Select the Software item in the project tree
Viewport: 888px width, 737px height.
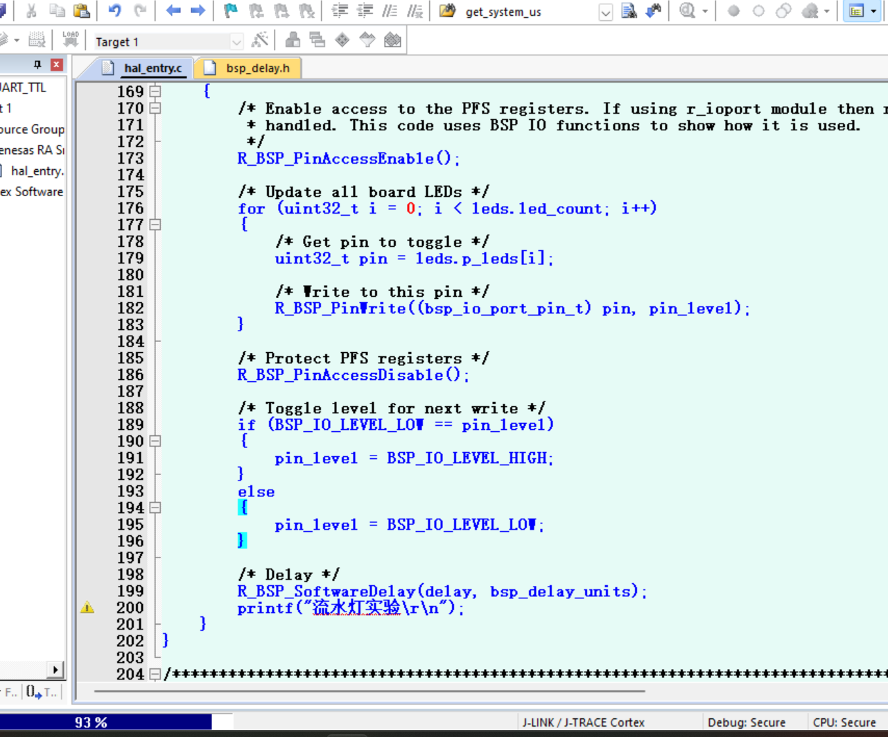pyautogui.click(x=32, y=191)
